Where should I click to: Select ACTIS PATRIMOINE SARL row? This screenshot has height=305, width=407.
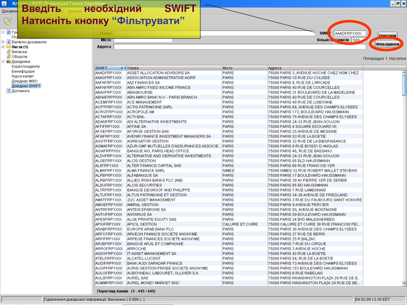(229, 107)
